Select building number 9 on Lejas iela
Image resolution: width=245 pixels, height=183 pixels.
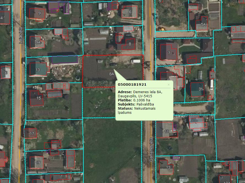click(37, 13)
